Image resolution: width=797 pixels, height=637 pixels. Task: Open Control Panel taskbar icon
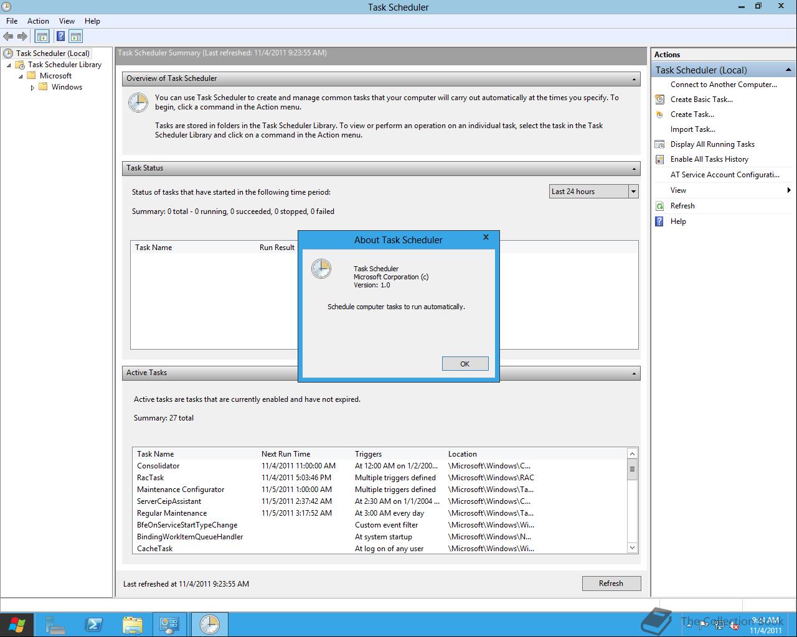[x=169, y=624]
